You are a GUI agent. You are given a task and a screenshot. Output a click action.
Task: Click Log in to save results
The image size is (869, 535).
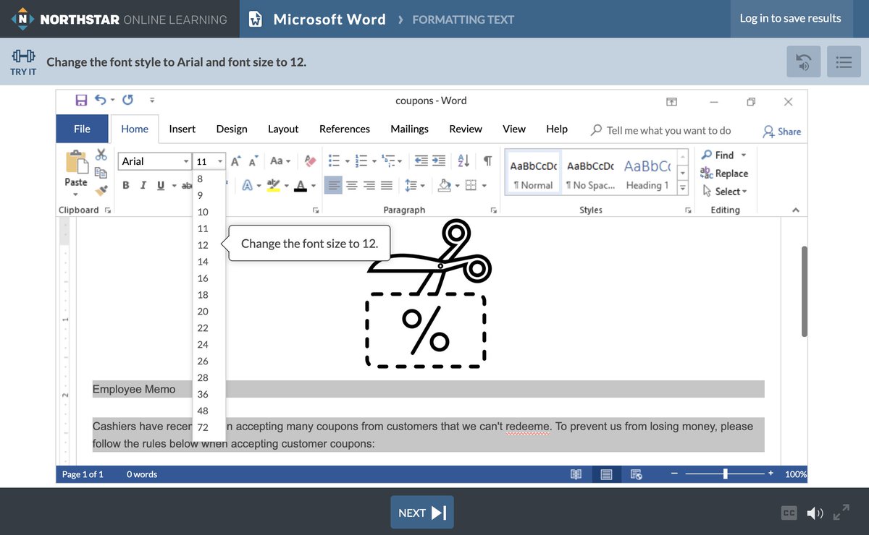791,19
